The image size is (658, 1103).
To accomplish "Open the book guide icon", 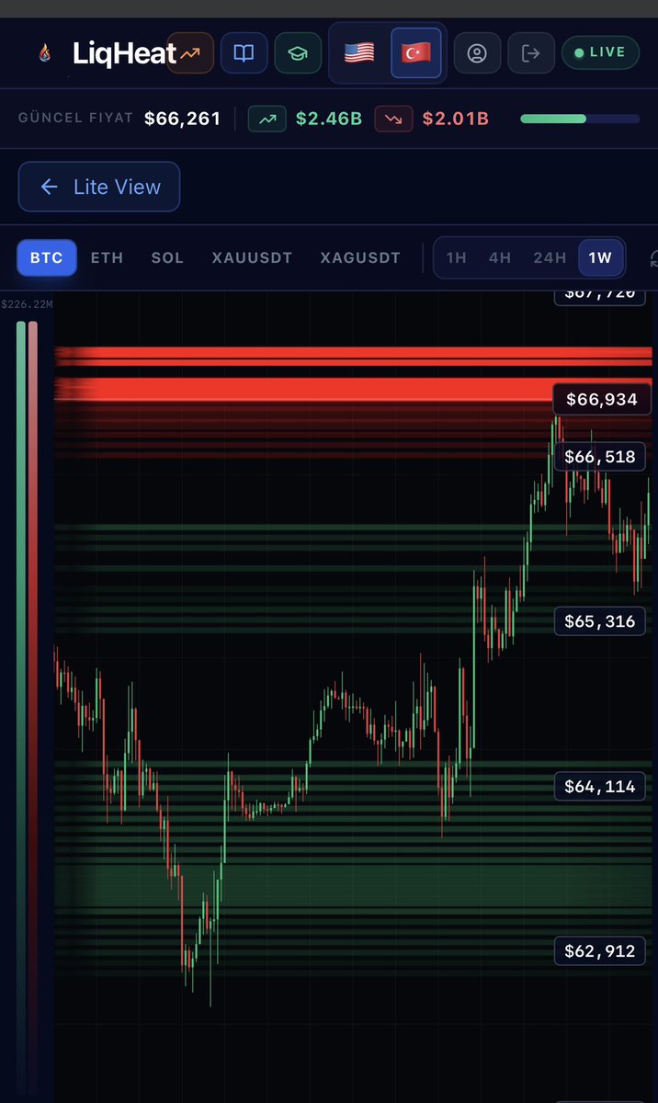I will pyautogui.click(x=244, y=53).
